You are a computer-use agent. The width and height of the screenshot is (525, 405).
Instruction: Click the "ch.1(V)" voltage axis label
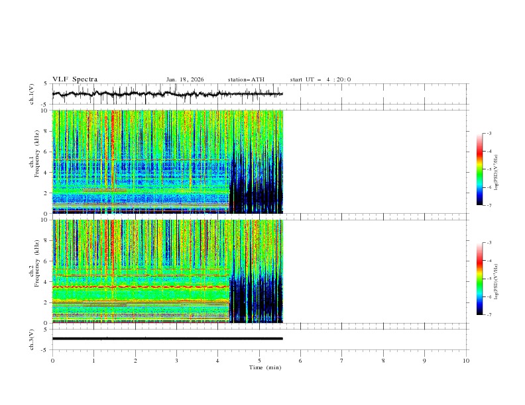pos(32,94)
